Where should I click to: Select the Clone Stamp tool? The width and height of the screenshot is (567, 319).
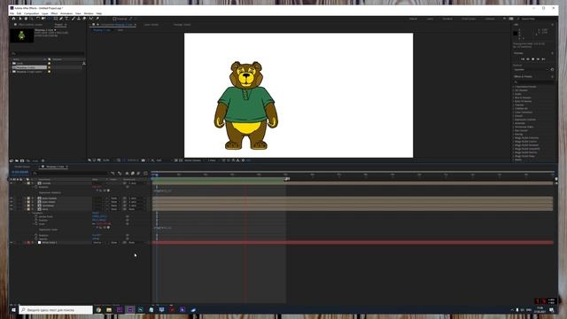pyautogui.click(x=79, y=19)
